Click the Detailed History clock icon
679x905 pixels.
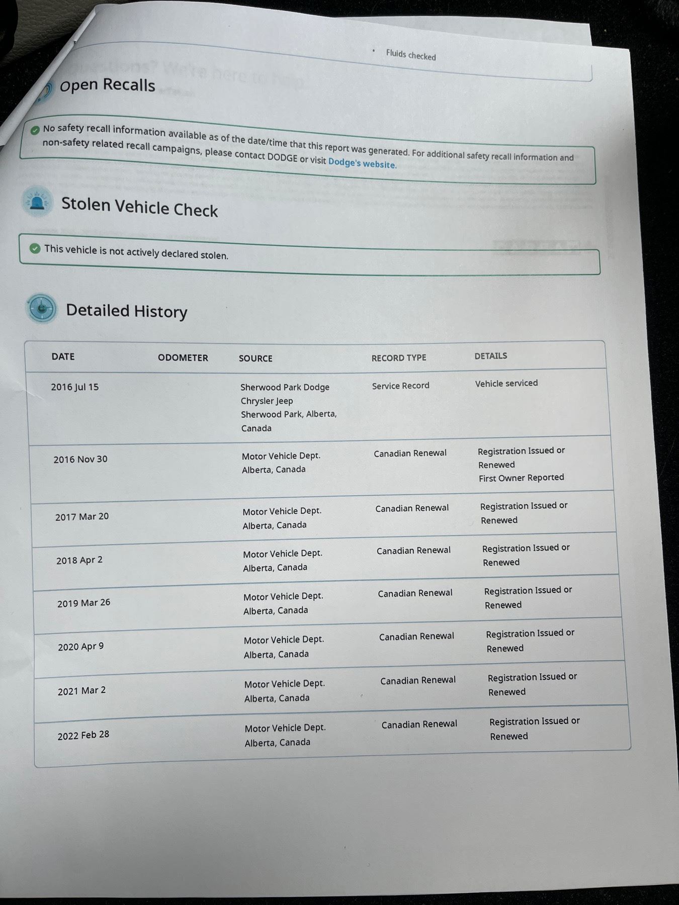click(x=41, y=308)
